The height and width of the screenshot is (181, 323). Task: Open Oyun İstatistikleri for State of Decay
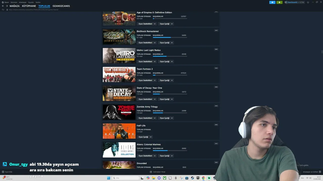147,99
